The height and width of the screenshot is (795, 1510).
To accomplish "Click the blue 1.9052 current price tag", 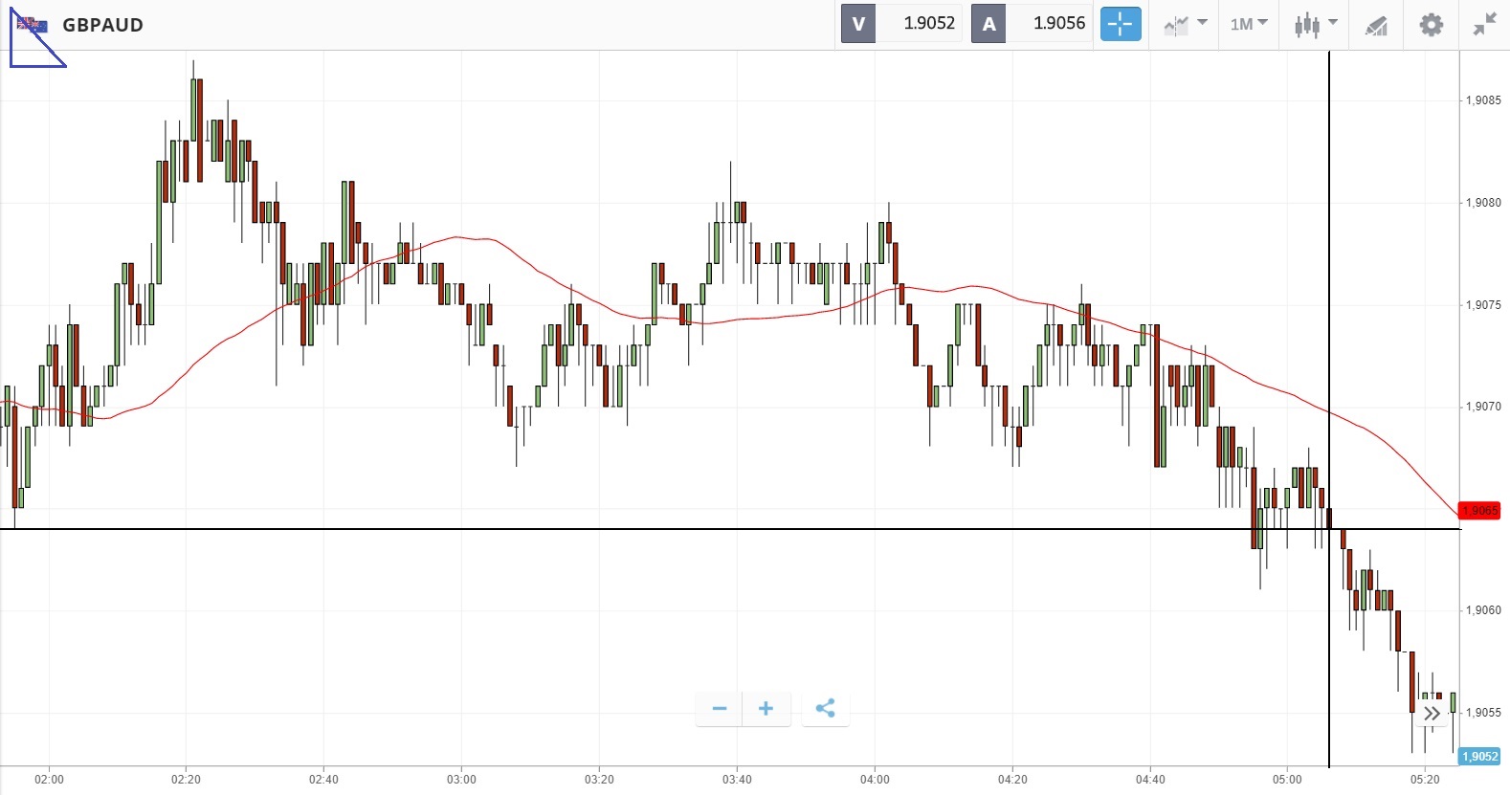I will pos(1479,757).
